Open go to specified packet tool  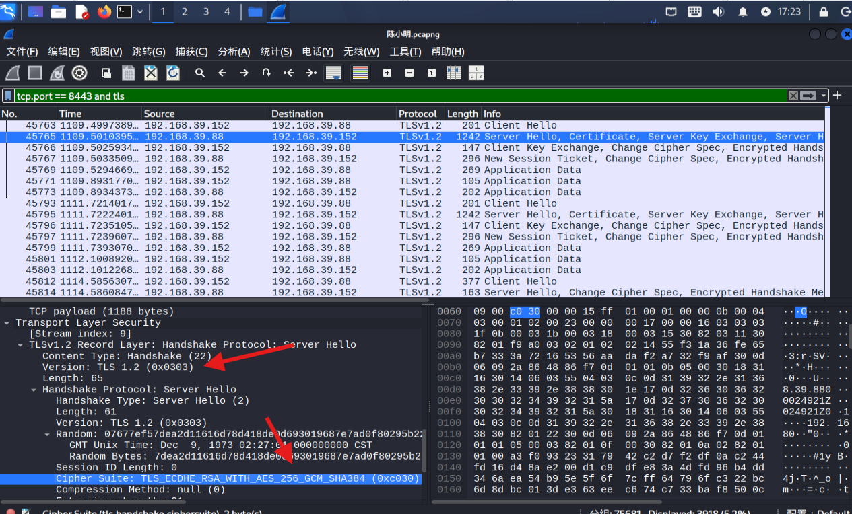(267, 73)
